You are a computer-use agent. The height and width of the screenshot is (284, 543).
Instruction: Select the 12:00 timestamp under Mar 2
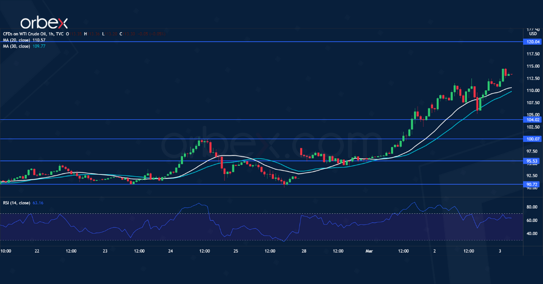tap(469, 250)
